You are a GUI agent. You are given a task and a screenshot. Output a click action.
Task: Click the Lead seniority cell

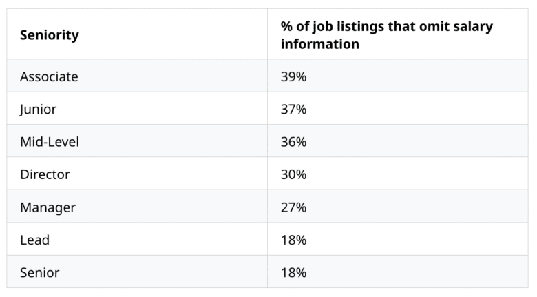tap(34, 240)
